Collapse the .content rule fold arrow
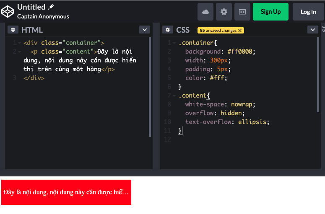This screenshot has width=325, height=214. [174, 96]
